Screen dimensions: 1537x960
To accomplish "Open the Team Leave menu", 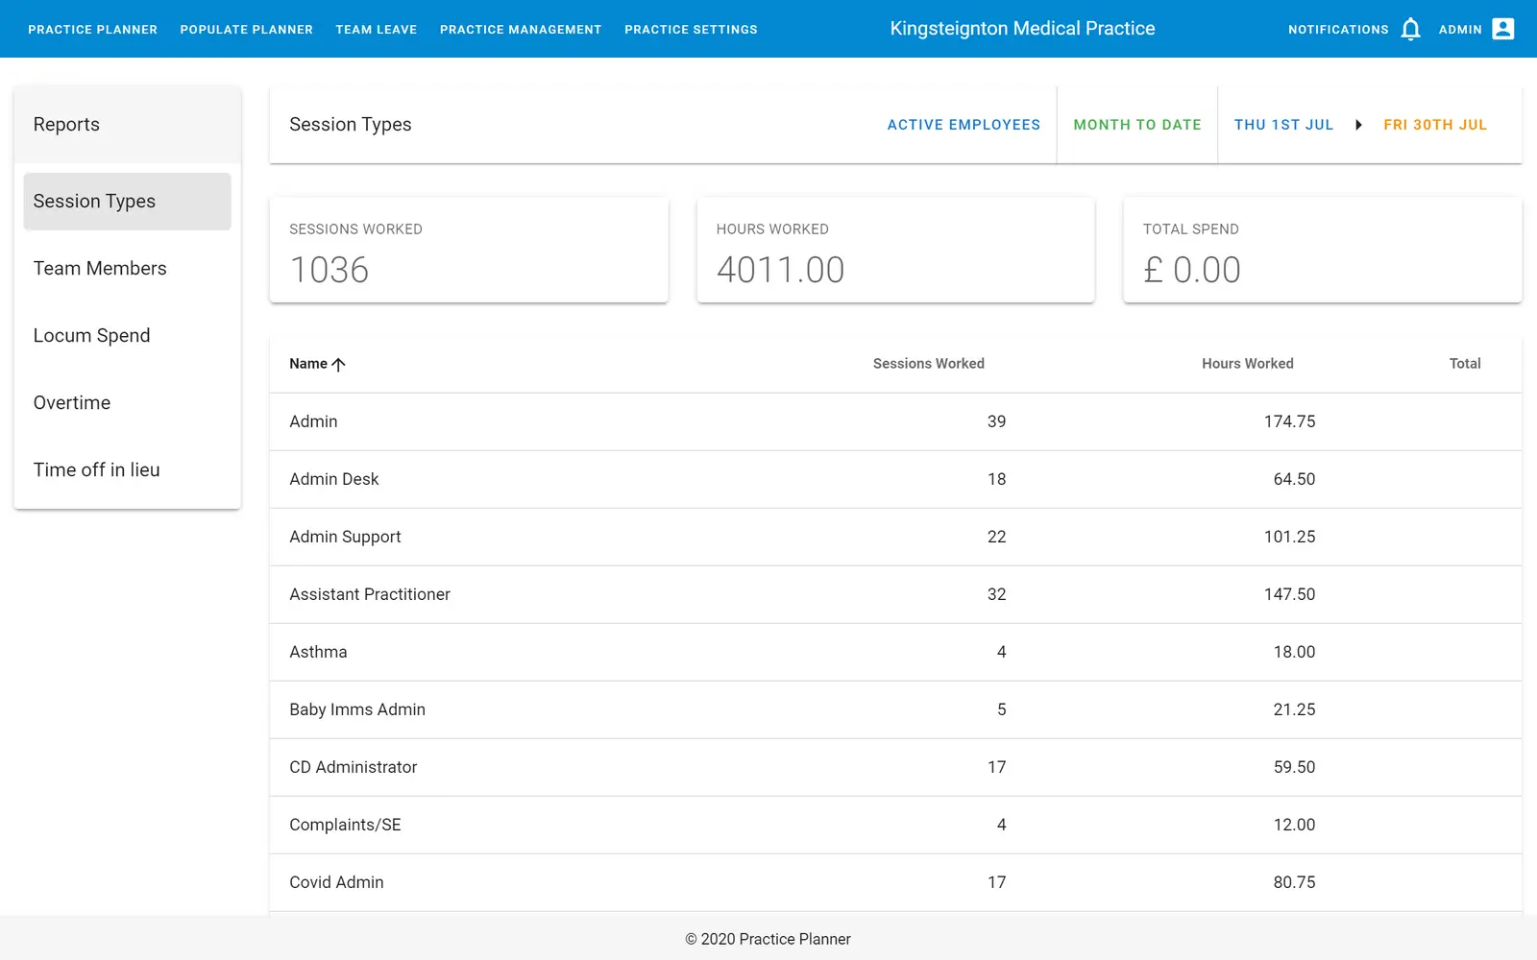I will [x=376, y=30].
